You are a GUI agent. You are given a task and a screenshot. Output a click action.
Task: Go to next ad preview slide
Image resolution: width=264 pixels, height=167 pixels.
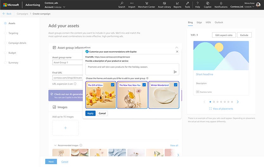point(238,102)
